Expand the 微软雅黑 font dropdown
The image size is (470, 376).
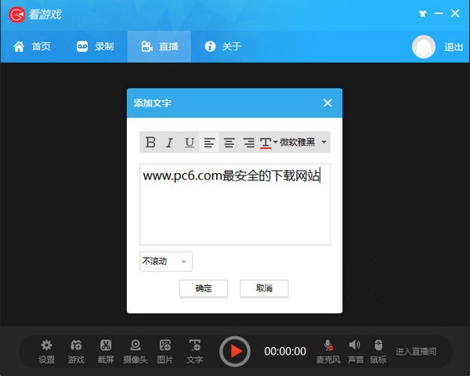[x=324, y=143]
